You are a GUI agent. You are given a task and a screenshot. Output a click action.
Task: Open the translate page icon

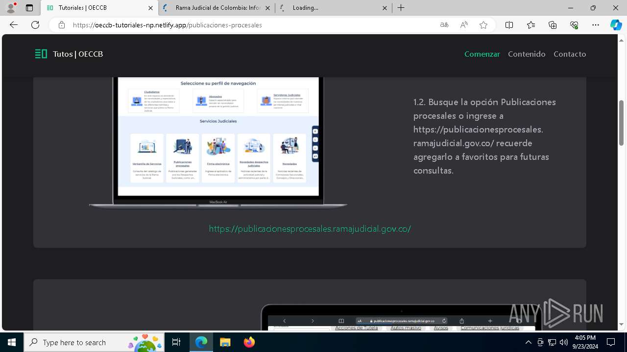click(444, 25)
